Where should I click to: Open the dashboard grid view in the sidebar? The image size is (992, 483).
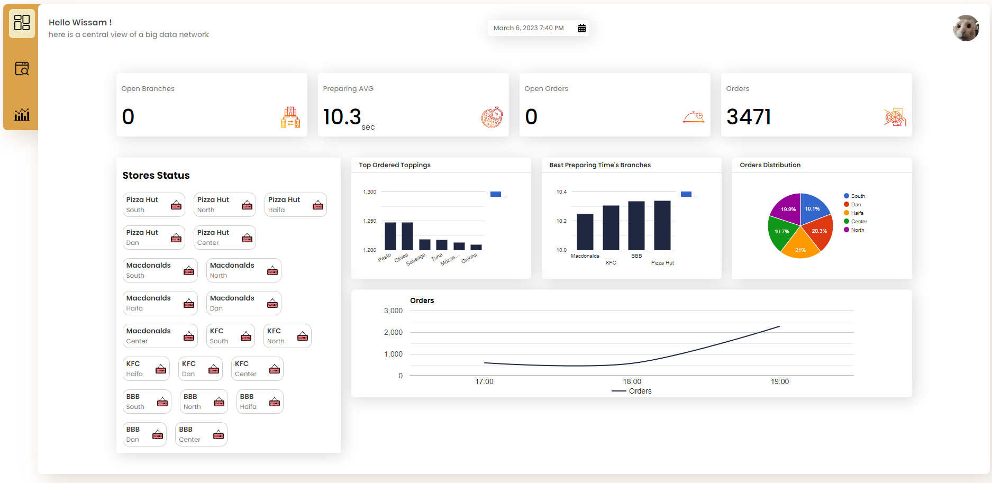[x=22, y=23]
